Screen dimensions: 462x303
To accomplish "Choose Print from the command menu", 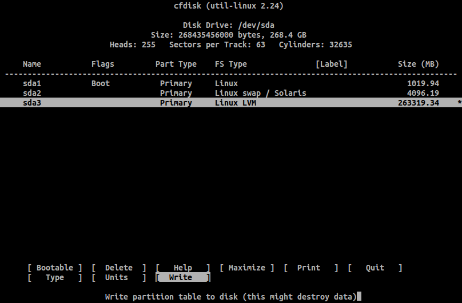I will (309, 268).
